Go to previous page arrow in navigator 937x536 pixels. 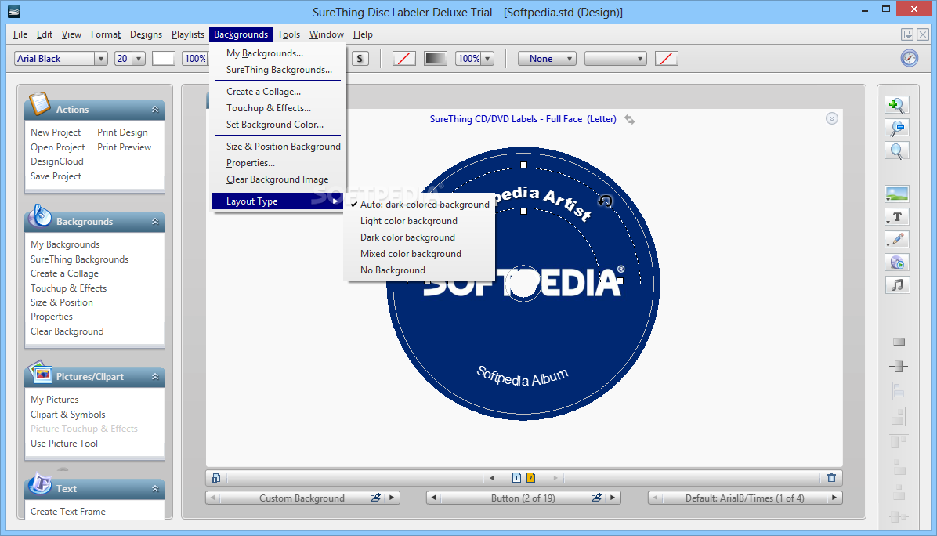(492, 478)
